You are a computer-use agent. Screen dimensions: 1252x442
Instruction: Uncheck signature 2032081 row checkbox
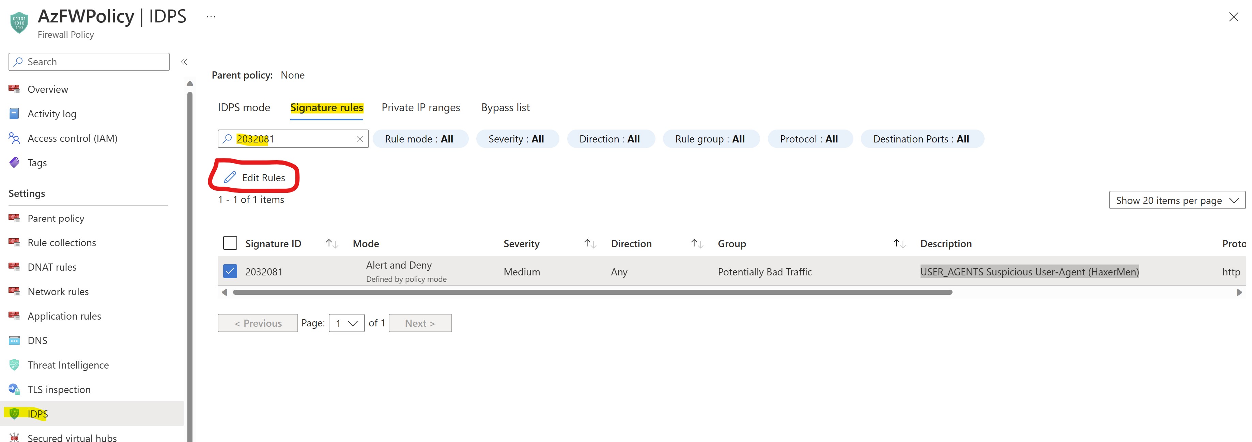click(230, 271)
